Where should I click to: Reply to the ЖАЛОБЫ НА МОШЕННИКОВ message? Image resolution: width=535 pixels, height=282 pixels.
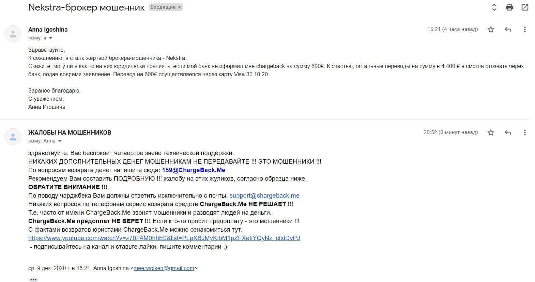pyautogui.click(x=508, y=133)
